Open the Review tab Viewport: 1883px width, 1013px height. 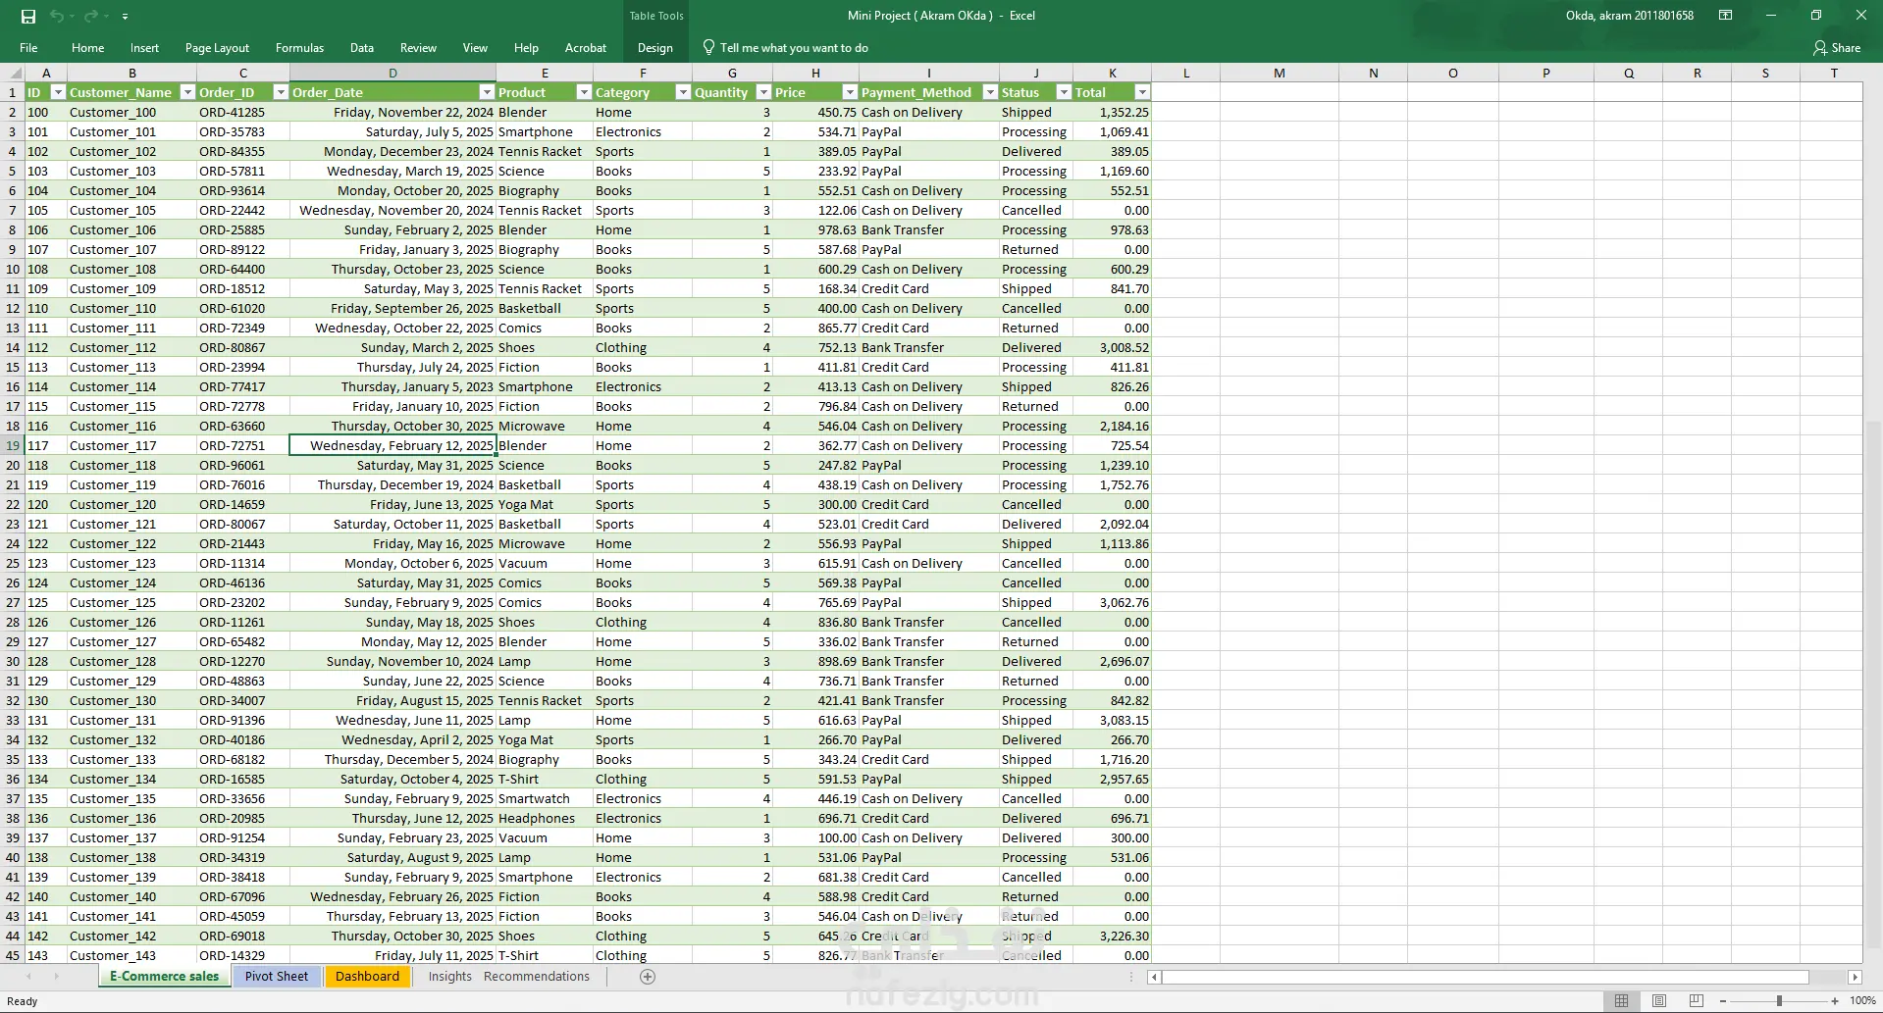[x=418, y=47]
